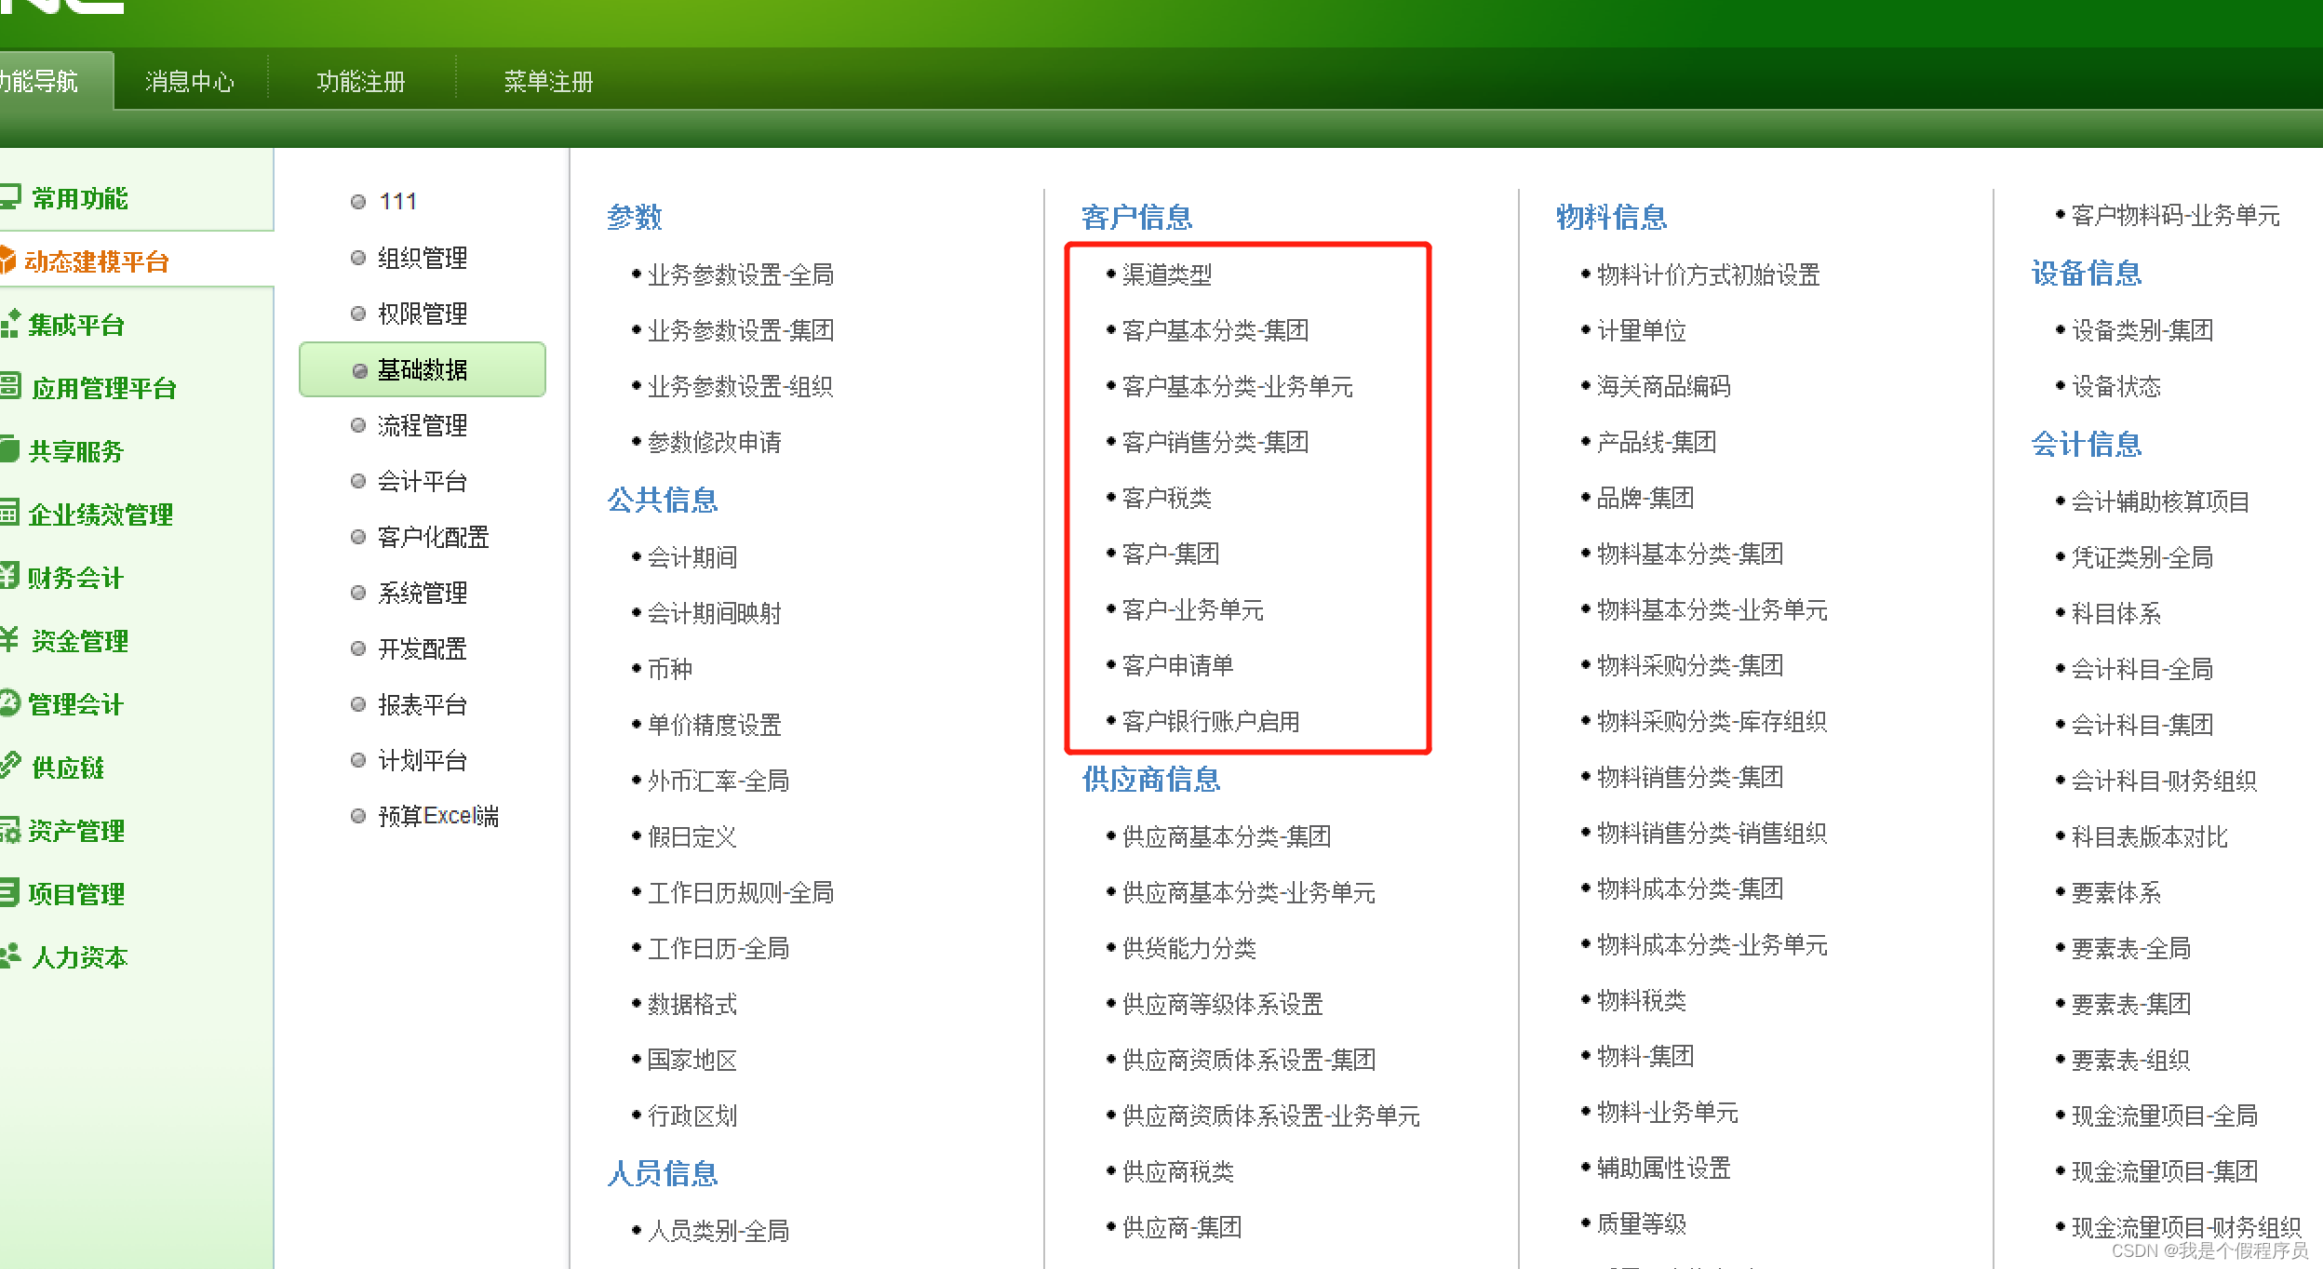The image size is (2323, 1269).
Task: Open 客户税类 link
Action: tap(1167, 498)
